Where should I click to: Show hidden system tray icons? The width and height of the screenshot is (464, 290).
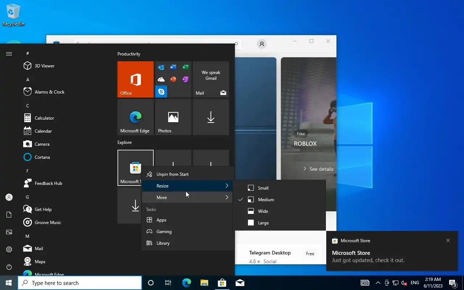(x=378, y=283)
